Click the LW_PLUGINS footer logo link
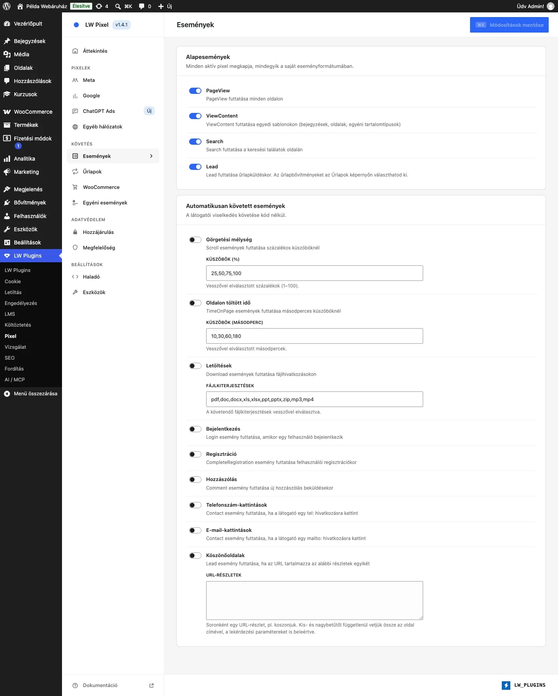The width and height of the screenshot is (558, 696). click(x=524, y=685)
